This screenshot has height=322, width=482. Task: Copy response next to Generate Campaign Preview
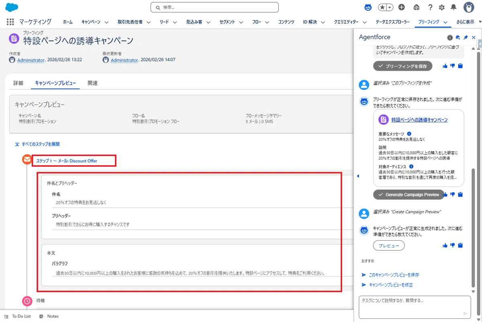point(460,194)
